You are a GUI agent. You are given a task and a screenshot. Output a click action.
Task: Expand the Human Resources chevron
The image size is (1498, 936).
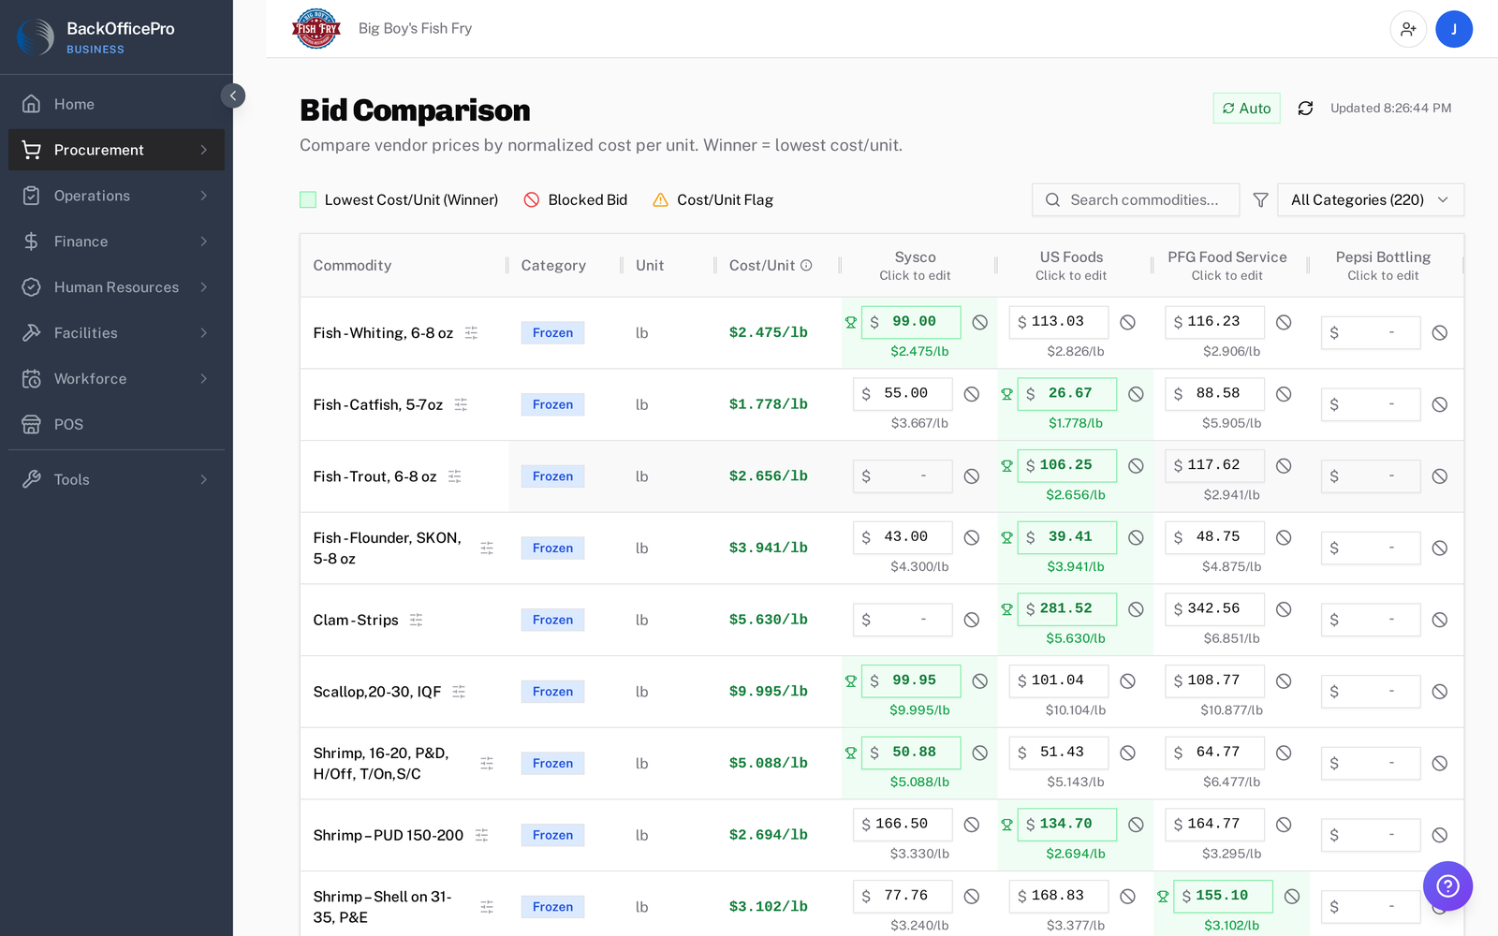pyautogui.click(x=203, y=287)
